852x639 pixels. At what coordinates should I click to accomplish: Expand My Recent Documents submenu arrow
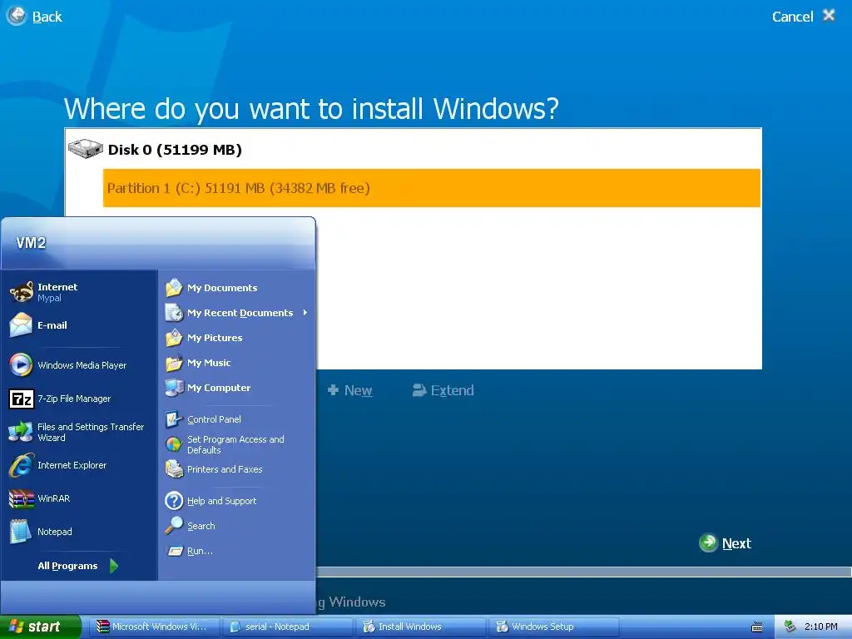tap(305, 313)
